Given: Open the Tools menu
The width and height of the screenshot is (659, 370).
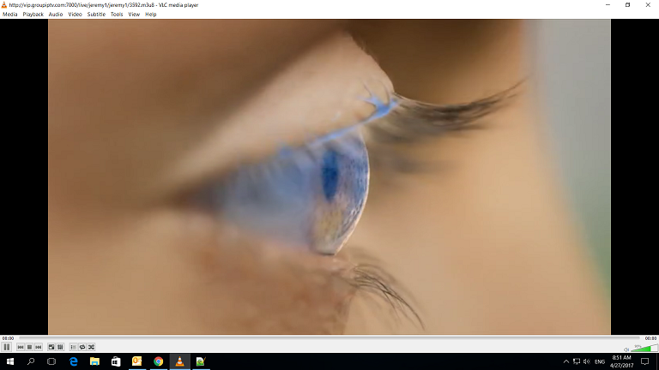Looking at the screenshot, I should tap(117, 15).
